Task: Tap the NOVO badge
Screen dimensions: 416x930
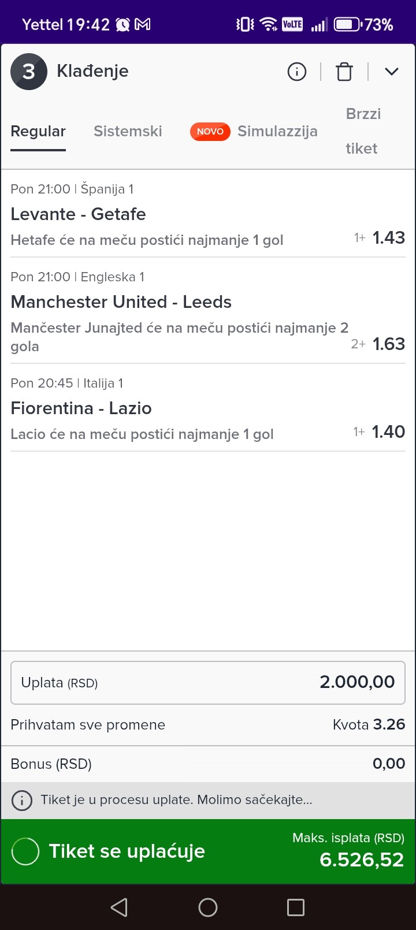Action: [210, 131]
